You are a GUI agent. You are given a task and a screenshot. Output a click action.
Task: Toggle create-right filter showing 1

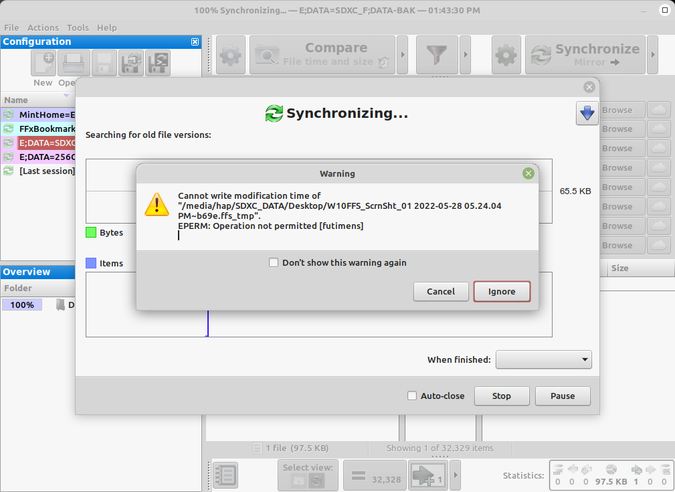(428, 476)
